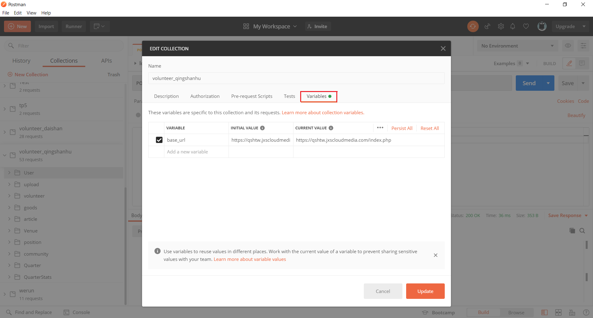
Task: Open the Console from status bar
Action: tap(77, 312)
